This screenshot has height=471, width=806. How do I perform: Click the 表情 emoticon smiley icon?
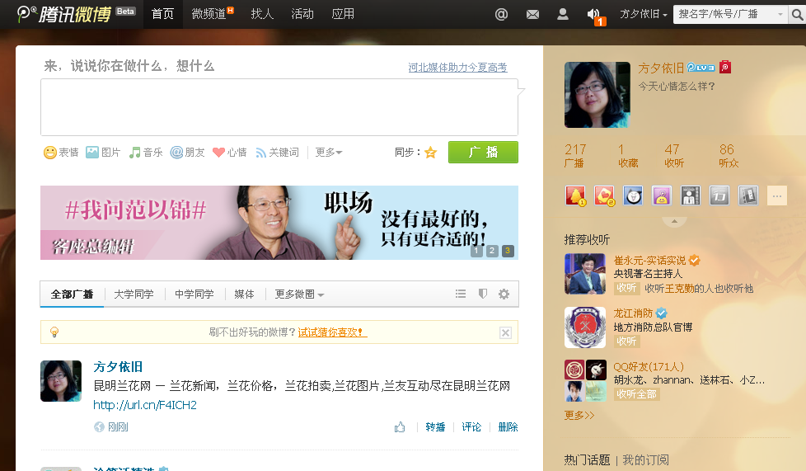[x=50, y=153]
